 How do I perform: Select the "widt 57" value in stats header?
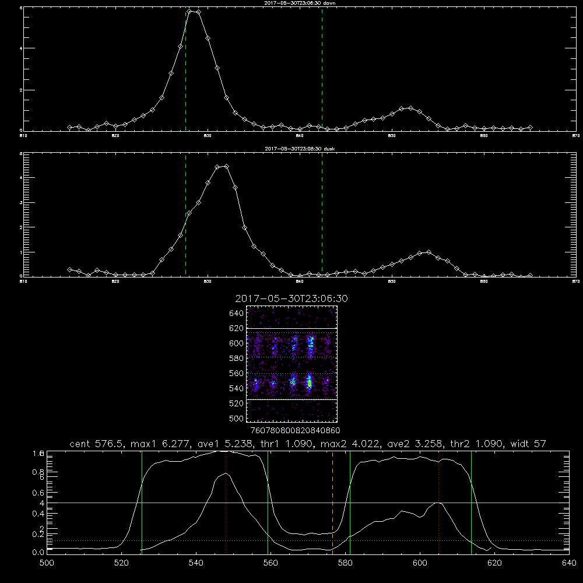click(528, 444)
